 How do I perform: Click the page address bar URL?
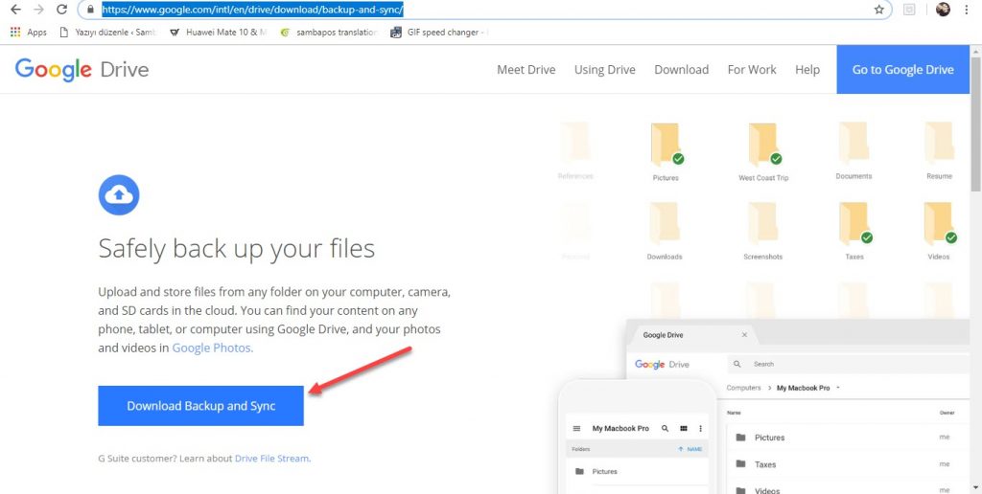coord(252,10)
